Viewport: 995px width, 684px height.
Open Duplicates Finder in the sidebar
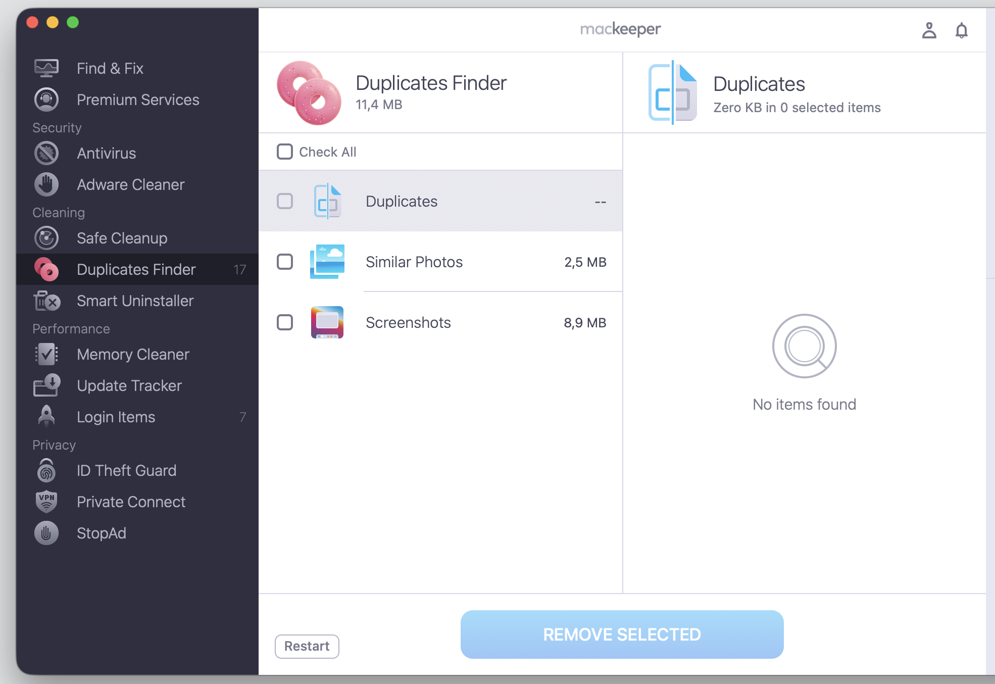pyautogui.click(x=136, y=269)
